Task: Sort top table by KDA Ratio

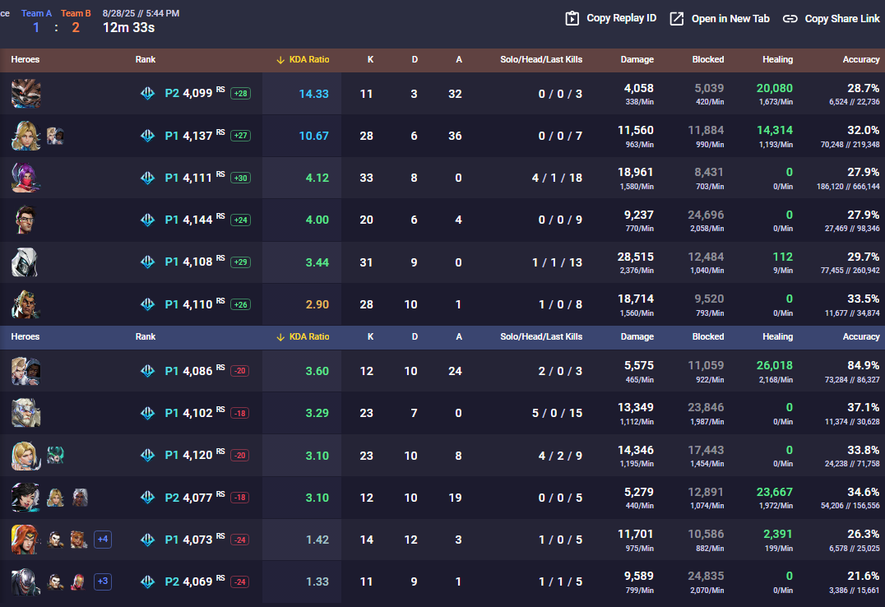Action: click(303, 59)
